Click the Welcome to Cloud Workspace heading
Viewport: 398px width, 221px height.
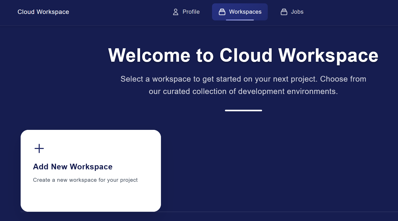243,55
